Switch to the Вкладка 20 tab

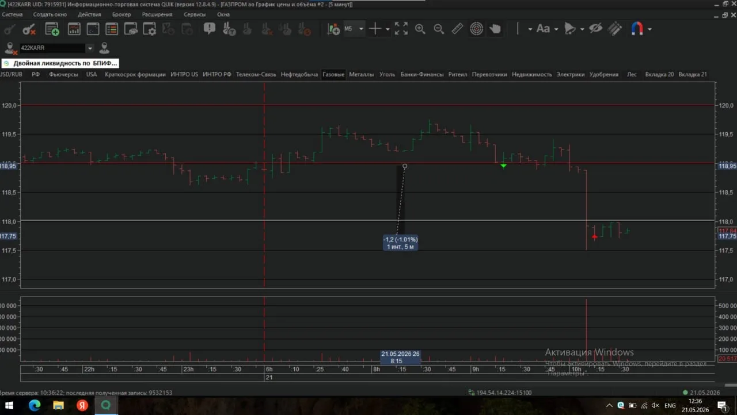pos(659,74)
